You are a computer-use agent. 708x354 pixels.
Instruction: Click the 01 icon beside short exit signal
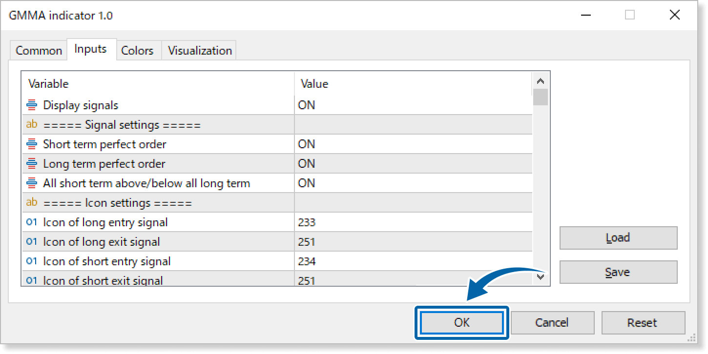32,280
